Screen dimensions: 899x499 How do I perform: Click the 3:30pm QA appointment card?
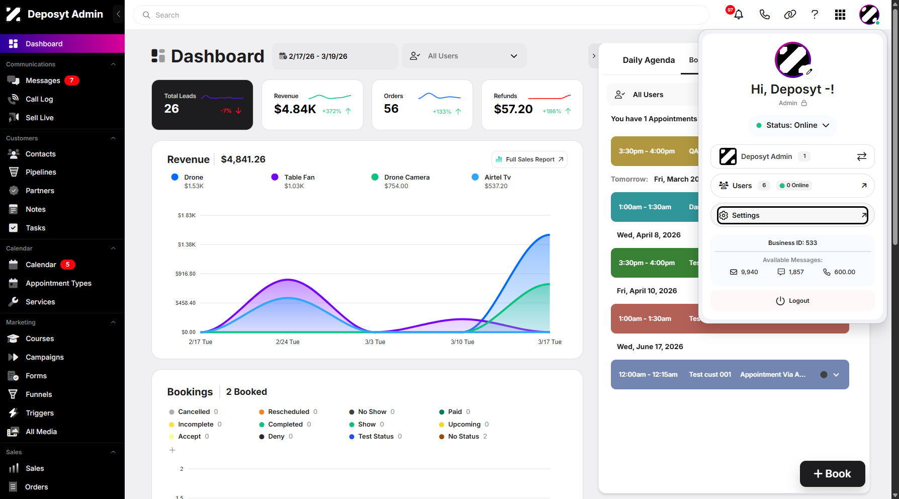click(655, 151)
